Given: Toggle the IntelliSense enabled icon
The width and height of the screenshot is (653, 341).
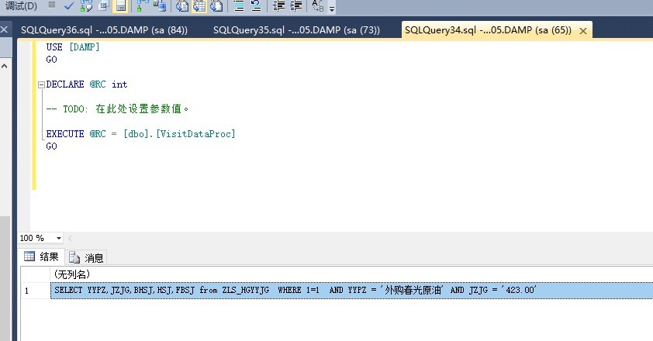Looking at the screenshot, I should [x=120, y=6].
